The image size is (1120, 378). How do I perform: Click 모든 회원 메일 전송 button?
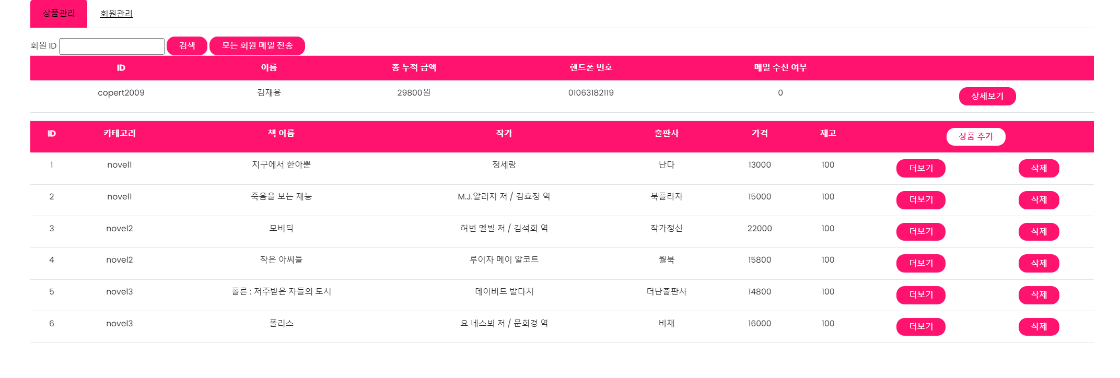[258, 45]
